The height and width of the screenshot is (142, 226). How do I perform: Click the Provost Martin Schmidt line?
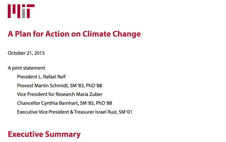[59, 86]
